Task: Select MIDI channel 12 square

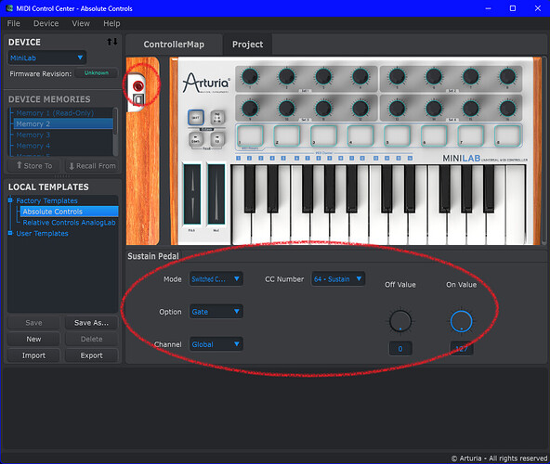Action: (x=362, y=159)
